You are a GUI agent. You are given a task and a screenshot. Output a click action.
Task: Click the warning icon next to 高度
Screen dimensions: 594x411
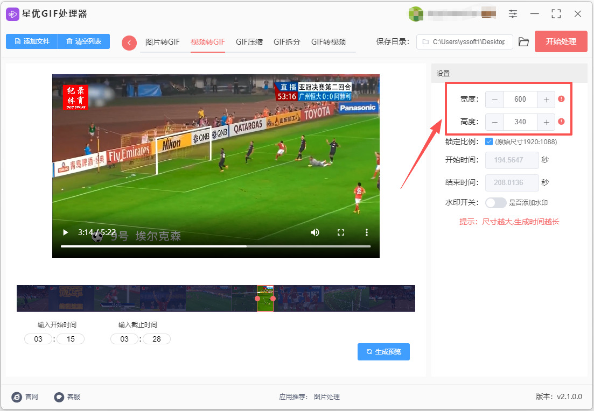tap(562, 122)
